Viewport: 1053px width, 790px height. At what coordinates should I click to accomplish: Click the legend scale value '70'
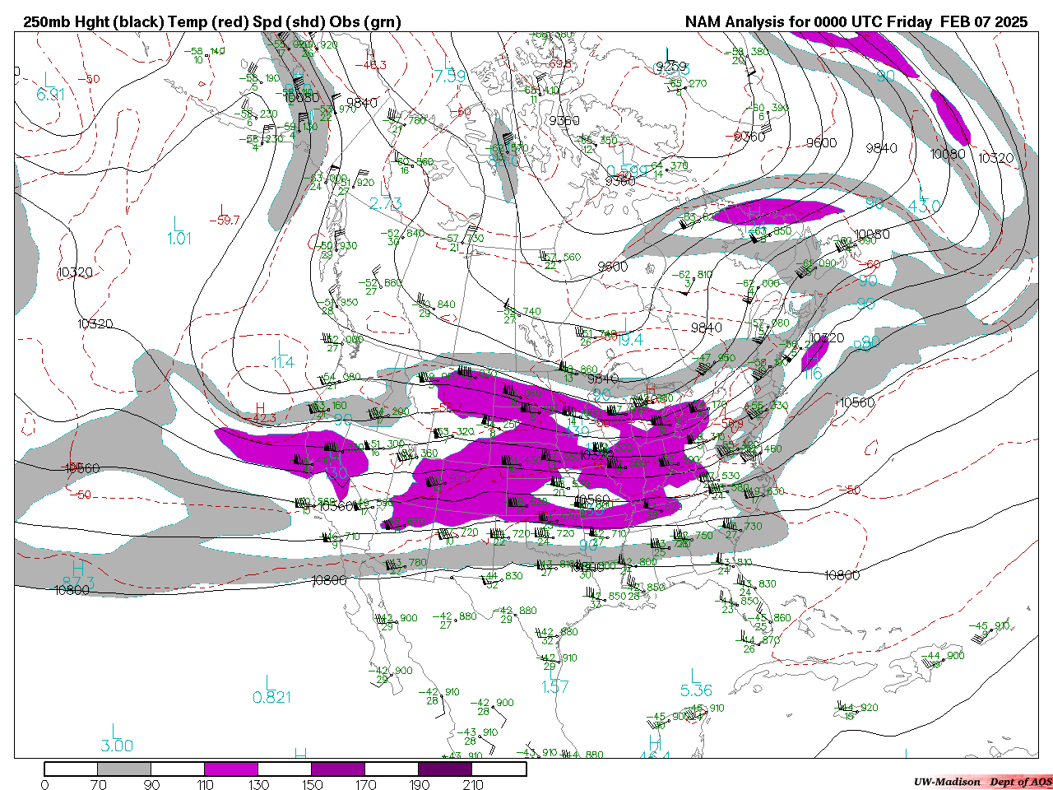(99, 784)
